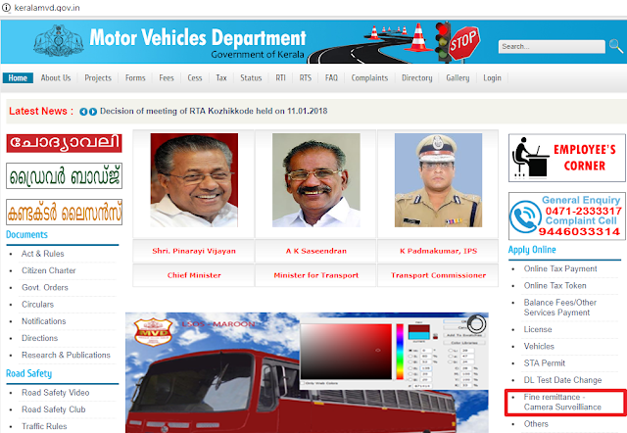Open the Tax menu

(x=221, y=78)
